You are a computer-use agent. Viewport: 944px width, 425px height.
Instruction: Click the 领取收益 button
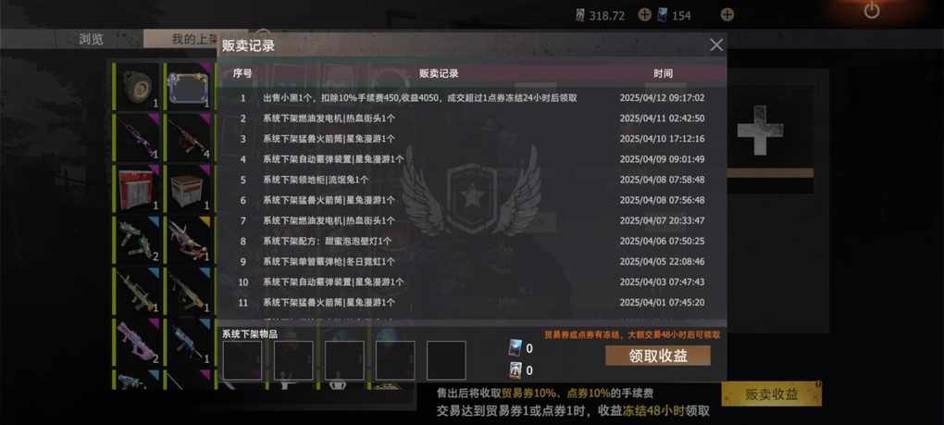[658, 356]
